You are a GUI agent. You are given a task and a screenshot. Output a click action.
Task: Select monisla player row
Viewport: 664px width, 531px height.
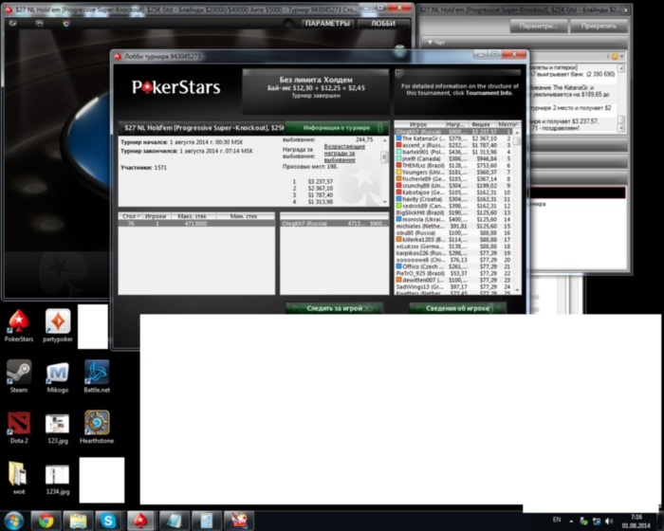[453, 219]
